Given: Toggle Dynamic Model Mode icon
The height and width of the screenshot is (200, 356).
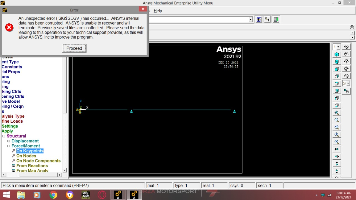Looking at the screenshot, I should click(x=346, y=91).
